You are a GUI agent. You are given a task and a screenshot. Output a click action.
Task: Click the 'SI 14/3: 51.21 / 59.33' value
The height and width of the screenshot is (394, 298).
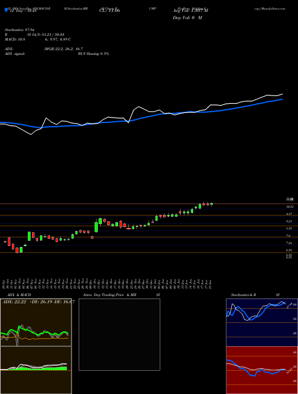tap(46, 35)
